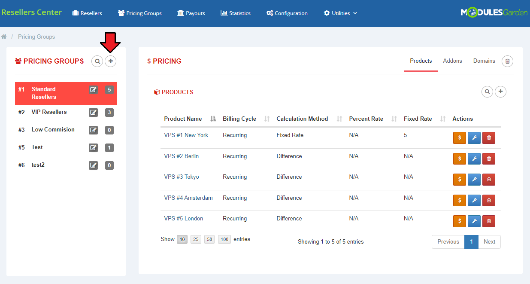Screen dimensions: 530x284
Task: Delete VPS #3 Tokyo row
Action: (x=489, y=180)
